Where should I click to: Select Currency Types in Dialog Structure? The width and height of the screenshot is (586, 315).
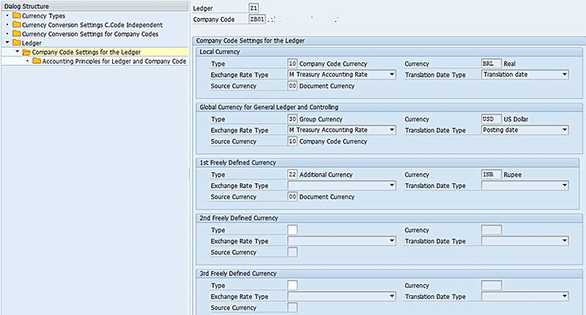pos(45,15)
